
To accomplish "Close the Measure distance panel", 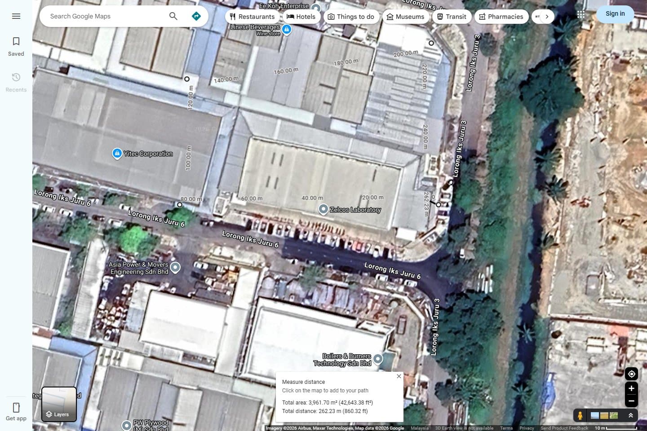I will 399,376.
